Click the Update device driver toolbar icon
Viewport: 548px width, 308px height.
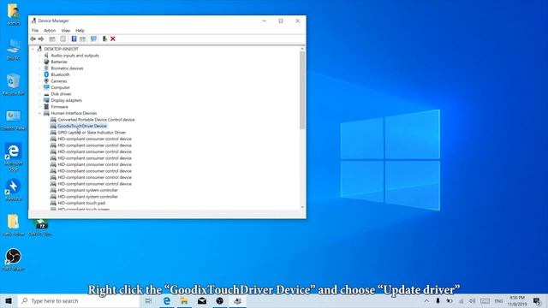[104, 38]
